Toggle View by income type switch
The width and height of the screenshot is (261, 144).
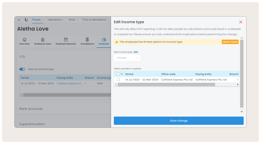tap(22, 69)
